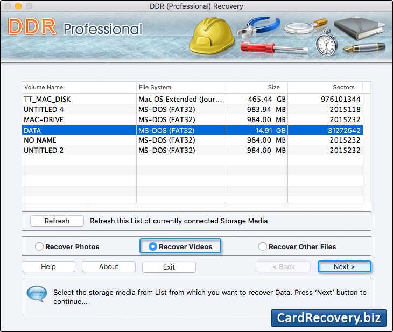This screenshot has height=332, width=393.
Task: Click the 14.91 GB size cell
Action: pyautogui.click(x=256, y=130)
